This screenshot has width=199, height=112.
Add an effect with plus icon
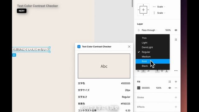[x=176, y=107]
